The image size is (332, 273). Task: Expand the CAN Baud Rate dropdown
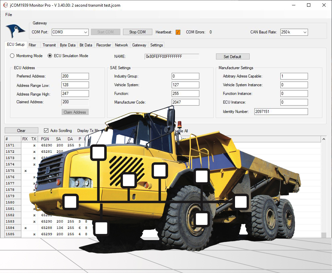point(294,32)
